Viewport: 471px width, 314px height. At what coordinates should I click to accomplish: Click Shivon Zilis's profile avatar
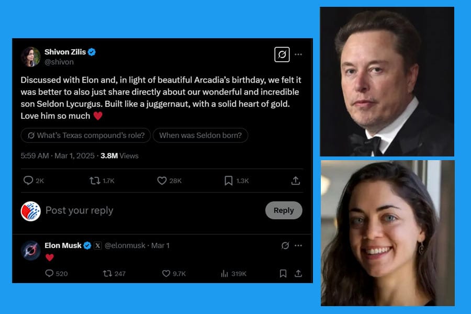tap(31, 57)
